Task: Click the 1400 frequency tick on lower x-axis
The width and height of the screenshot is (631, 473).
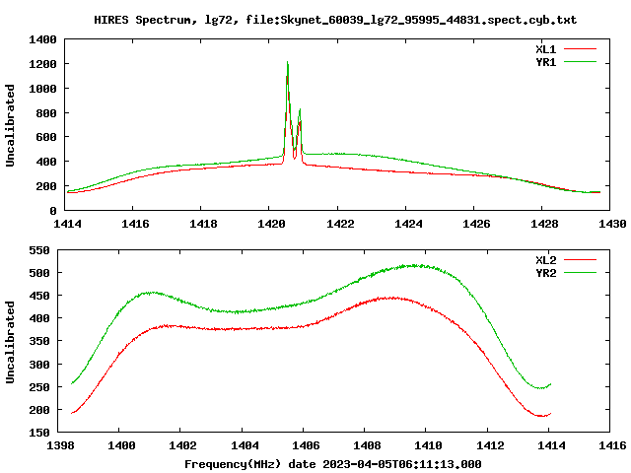Action: 121,445
